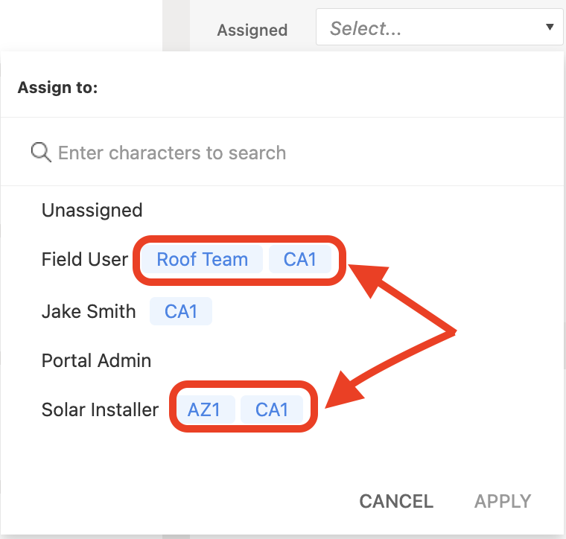The width and height of the screenshot is (566, 539).
Task: Click the Select... placeholder text
Action: tap(366, 28)
